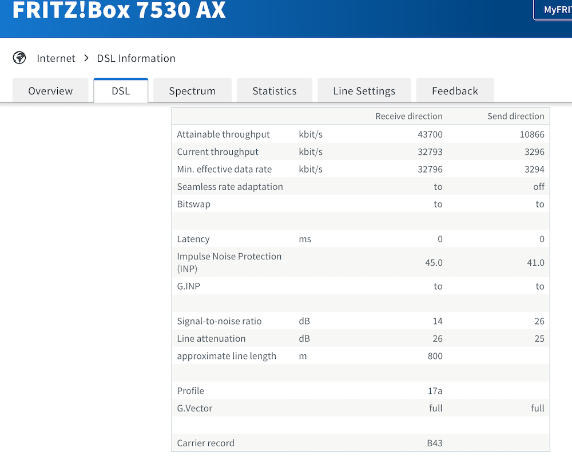Select Min. effective data rate label
This screenshot has width=572, height=460.
click(x=224, y=170)
